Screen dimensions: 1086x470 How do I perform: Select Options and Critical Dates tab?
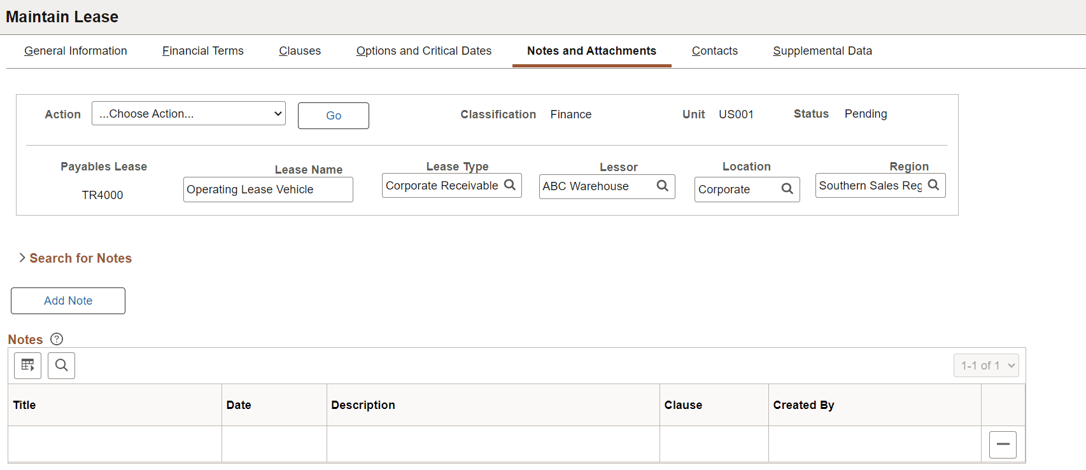click(424, 51)
